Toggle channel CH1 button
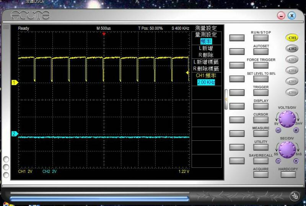Image resolution: width=306 pixels, height=206 pixels. coord(292,38)
